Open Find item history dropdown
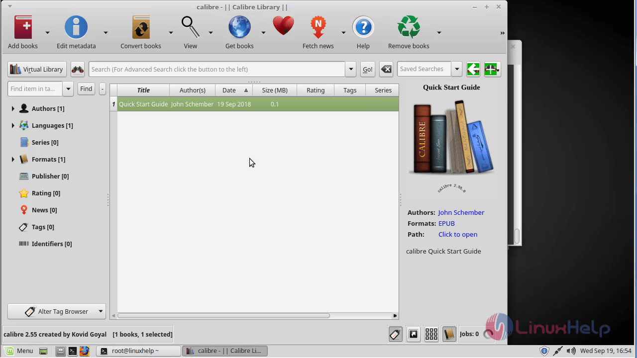 pyautogui.click(x=69, y=89)
